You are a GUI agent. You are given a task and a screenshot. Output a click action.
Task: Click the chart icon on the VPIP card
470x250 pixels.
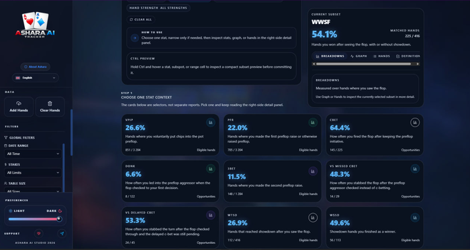210,122
